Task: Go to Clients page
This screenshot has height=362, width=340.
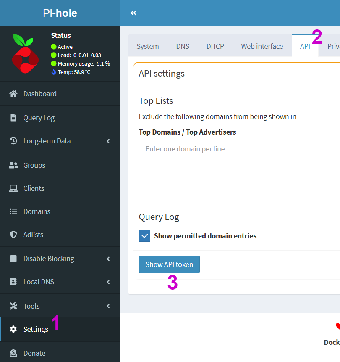Action: tap(60, 188)
